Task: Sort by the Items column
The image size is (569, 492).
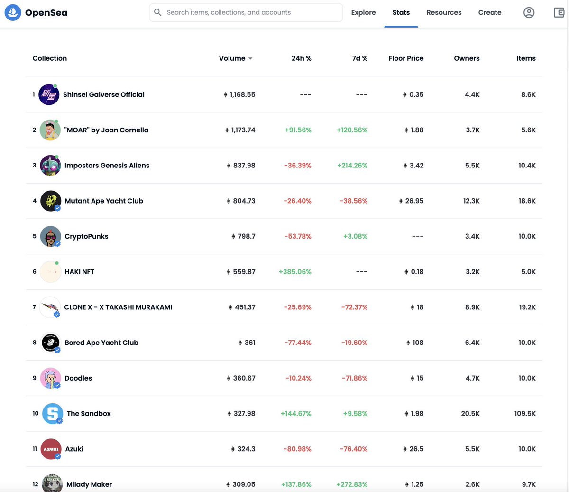Action: pos(526,58)
